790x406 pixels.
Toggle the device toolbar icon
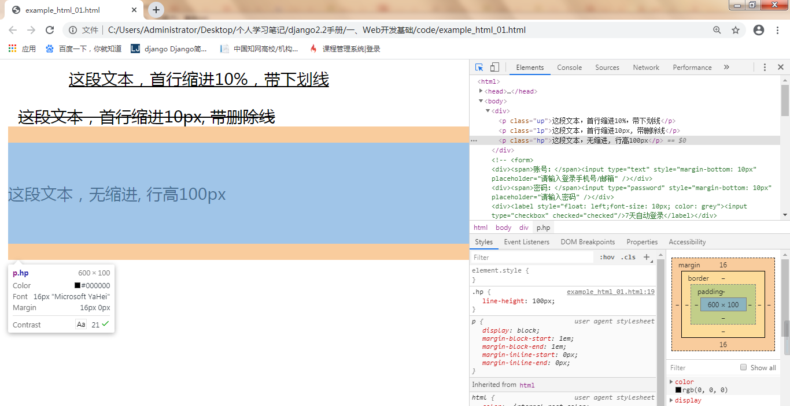click(494, 67)
